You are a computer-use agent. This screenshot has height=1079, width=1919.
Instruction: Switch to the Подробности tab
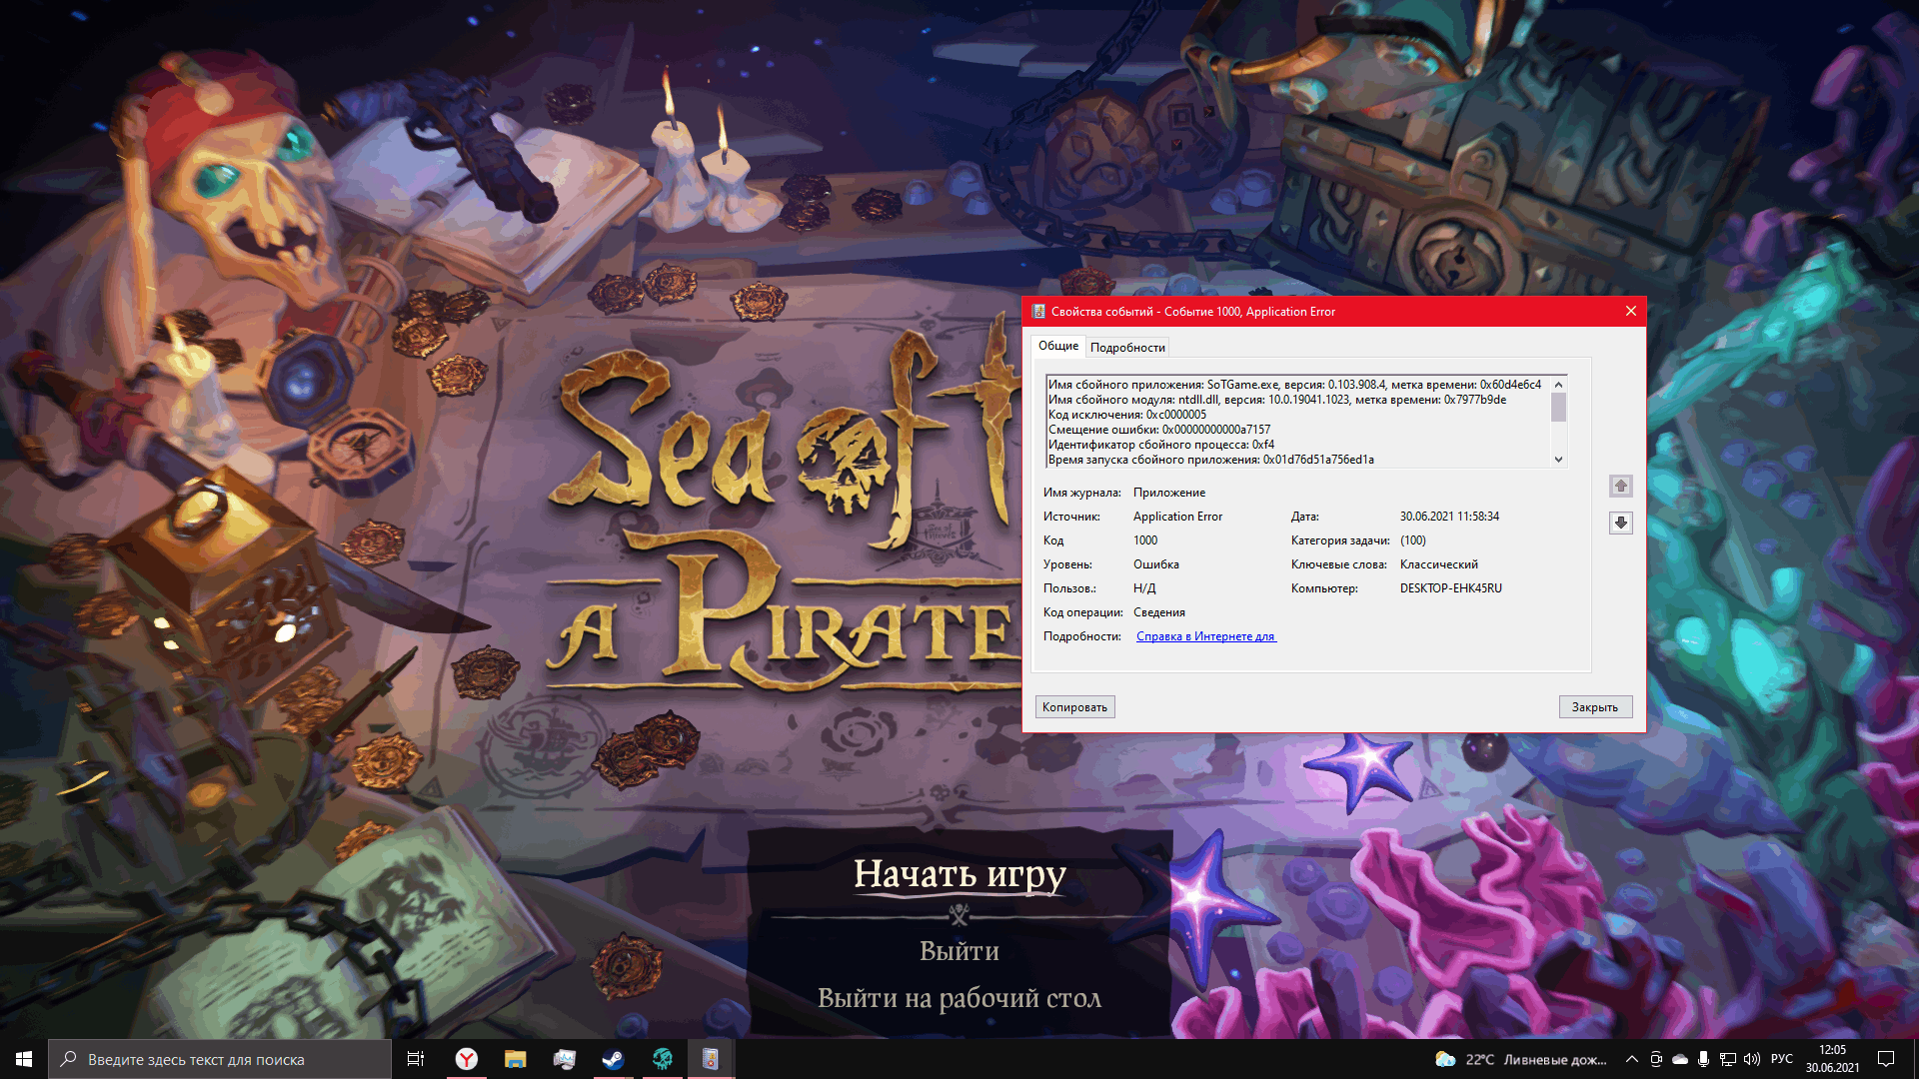[x=1127, y=348]
